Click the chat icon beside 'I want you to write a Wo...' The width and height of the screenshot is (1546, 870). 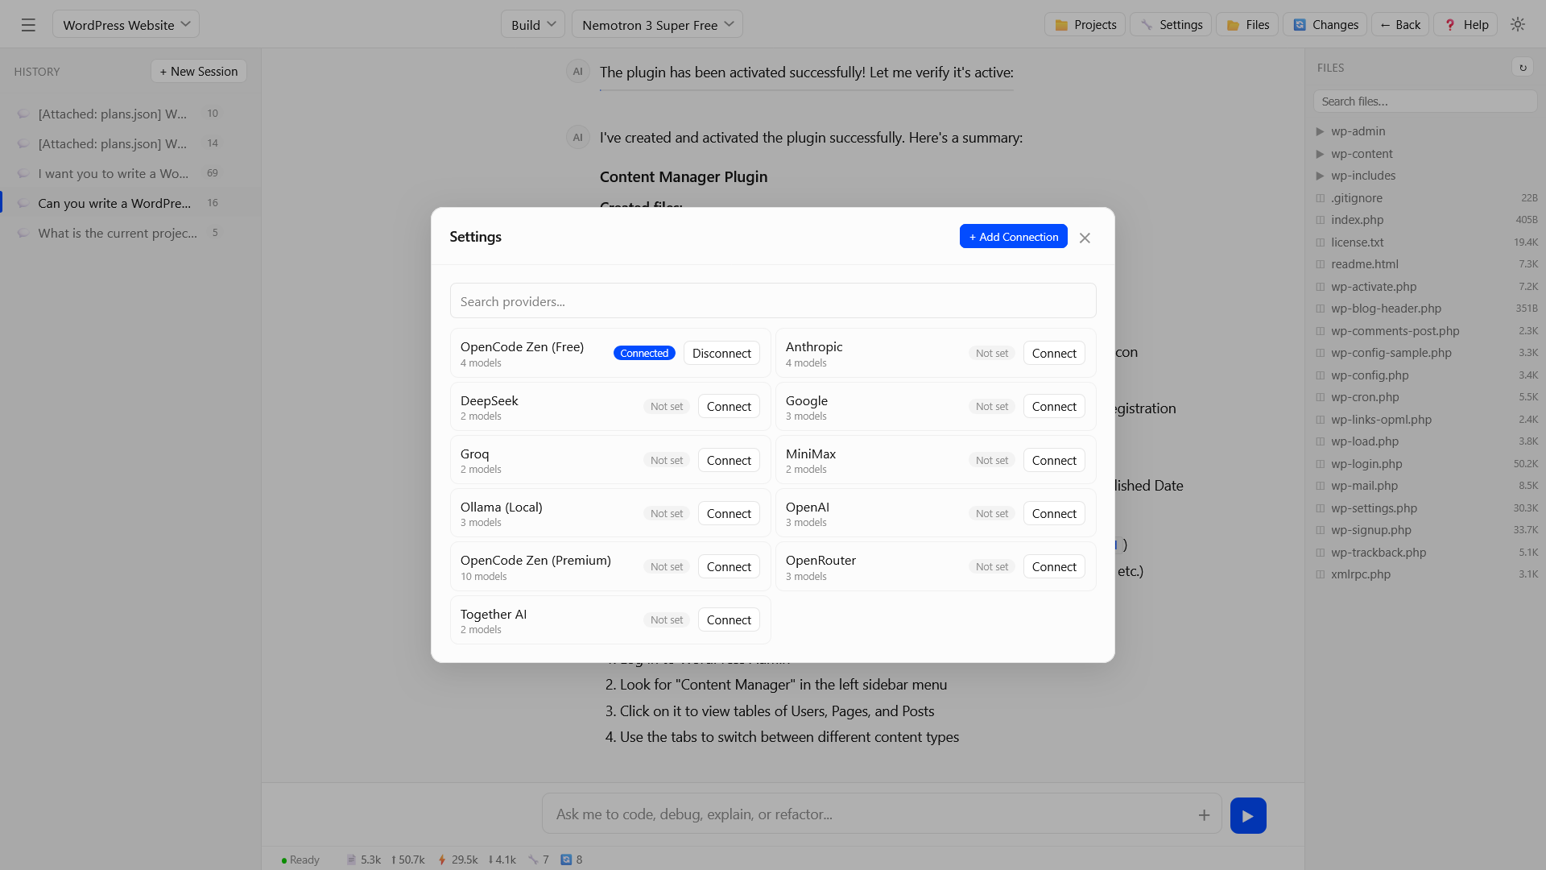[x=23, y=173]
